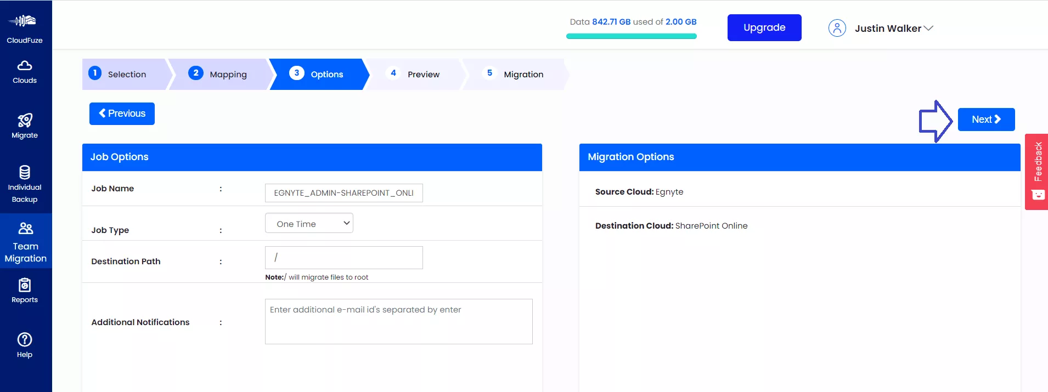Open the Clouds sidebar section
The image size is (1048, 392).
pos(25,72)
